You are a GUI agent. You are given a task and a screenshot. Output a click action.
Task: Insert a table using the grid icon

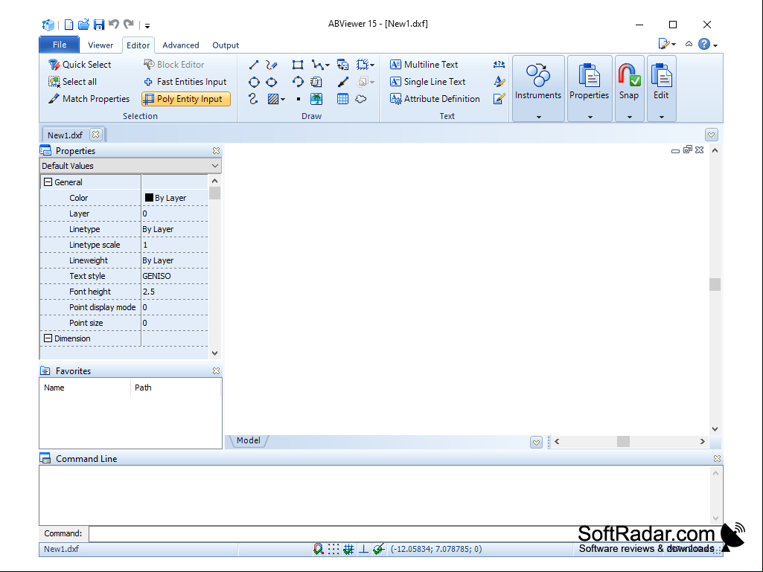click(342, 99)
